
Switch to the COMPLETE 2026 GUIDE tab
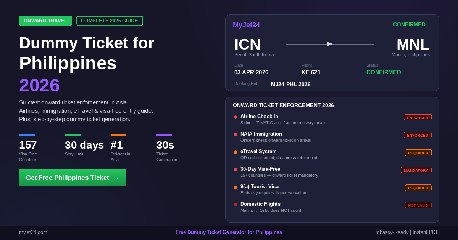tap(110, 21)
